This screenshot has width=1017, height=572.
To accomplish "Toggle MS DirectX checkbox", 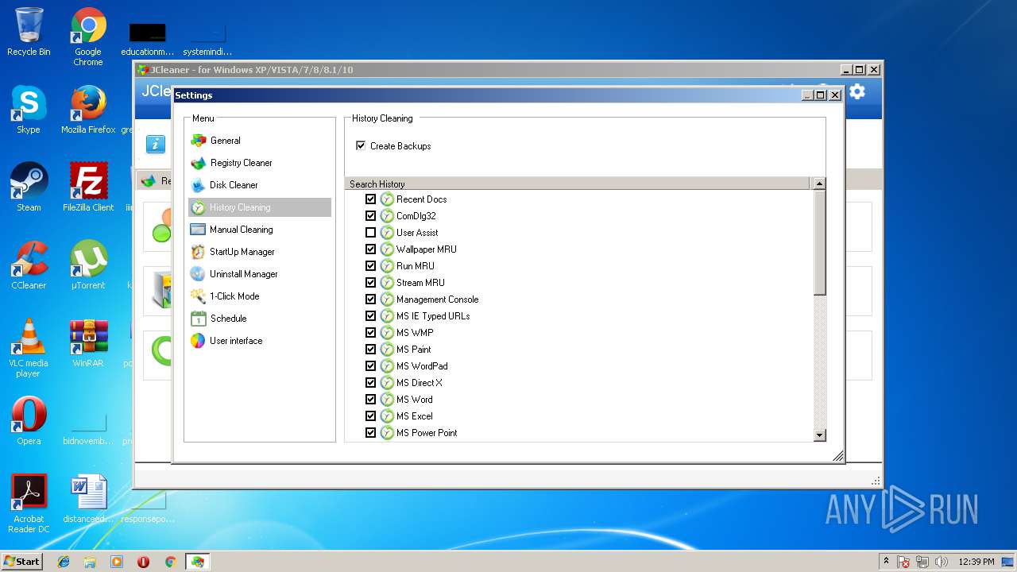I will click(x=370, y=383).
